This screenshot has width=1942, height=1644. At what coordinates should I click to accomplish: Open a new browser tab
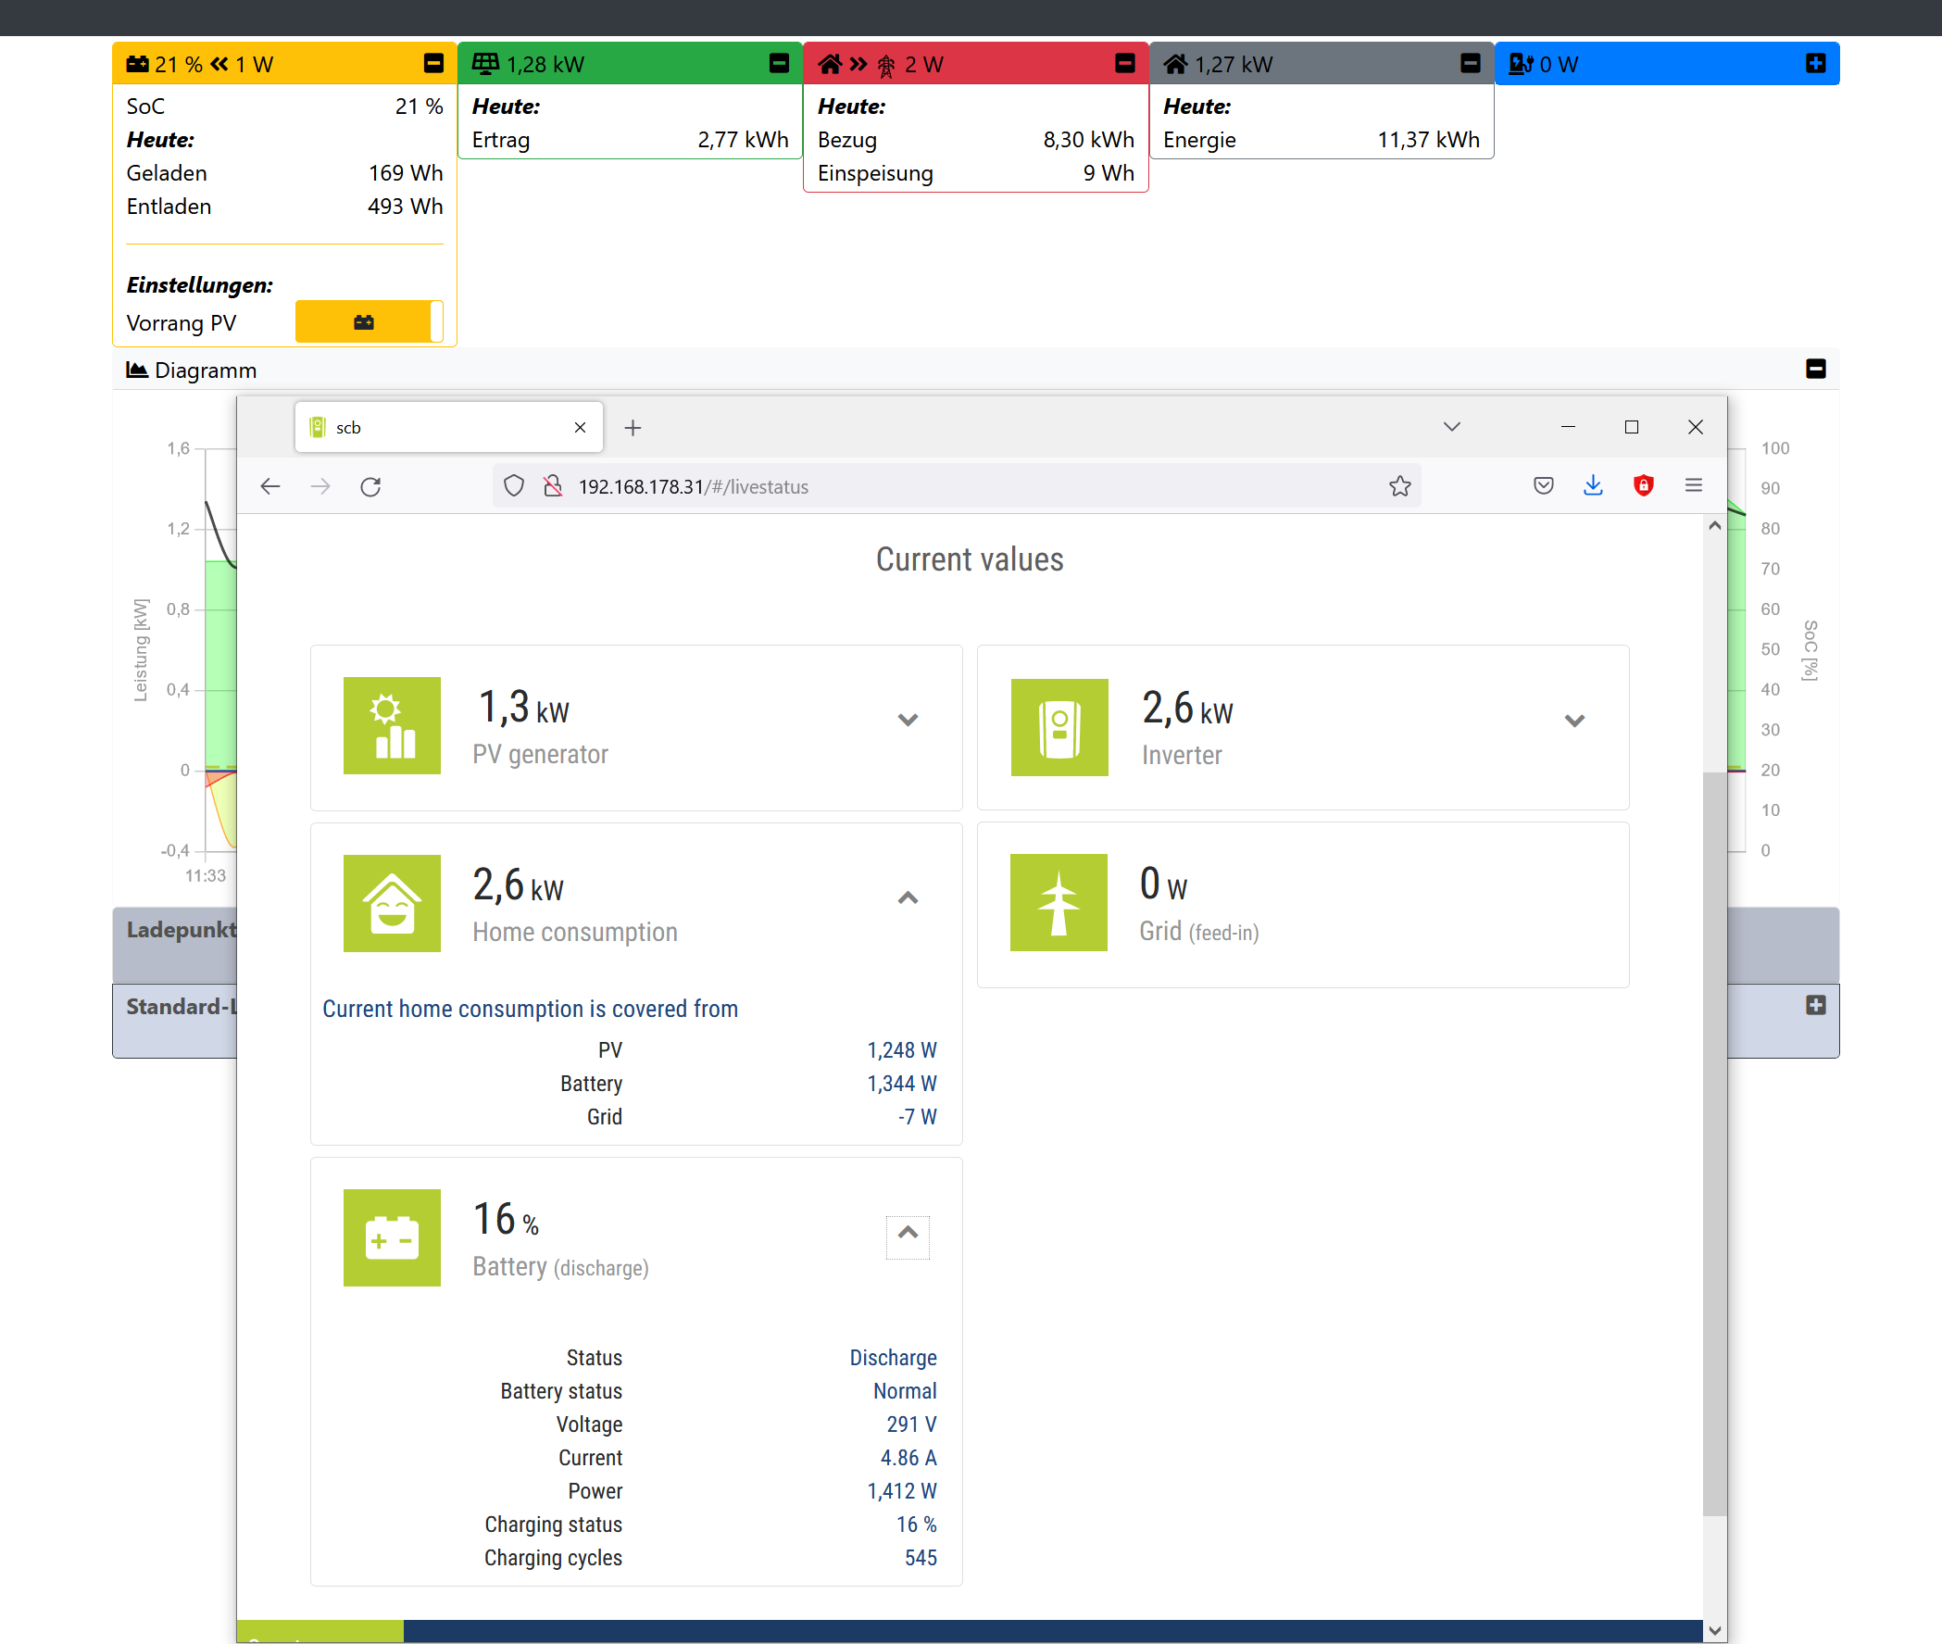(633, 428)
